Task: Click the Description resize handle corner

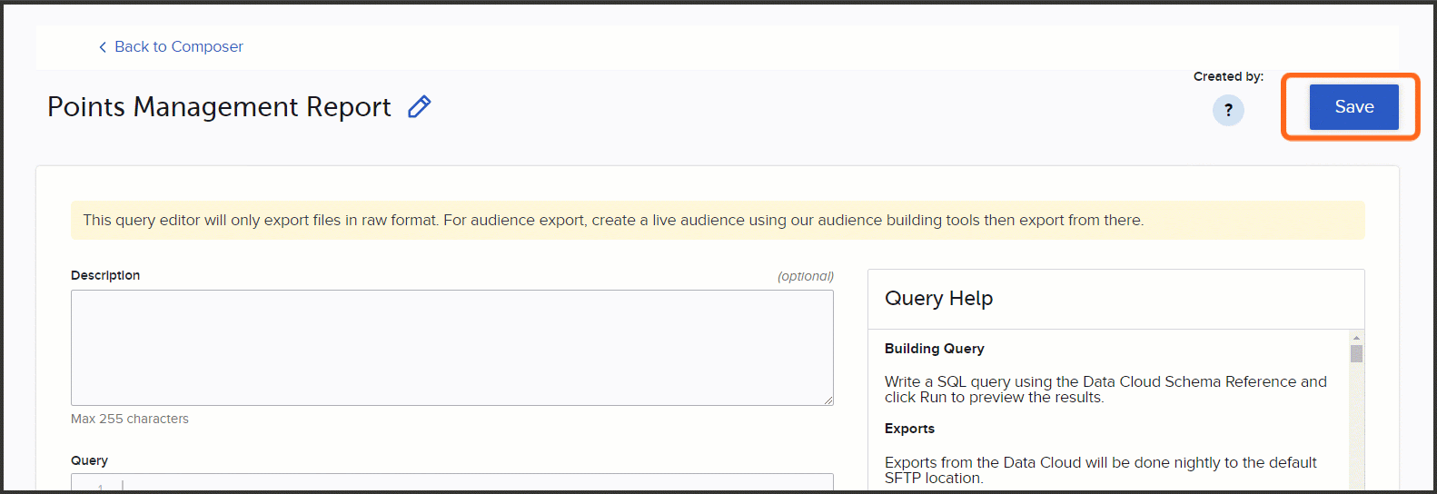Action: (828, 400)
